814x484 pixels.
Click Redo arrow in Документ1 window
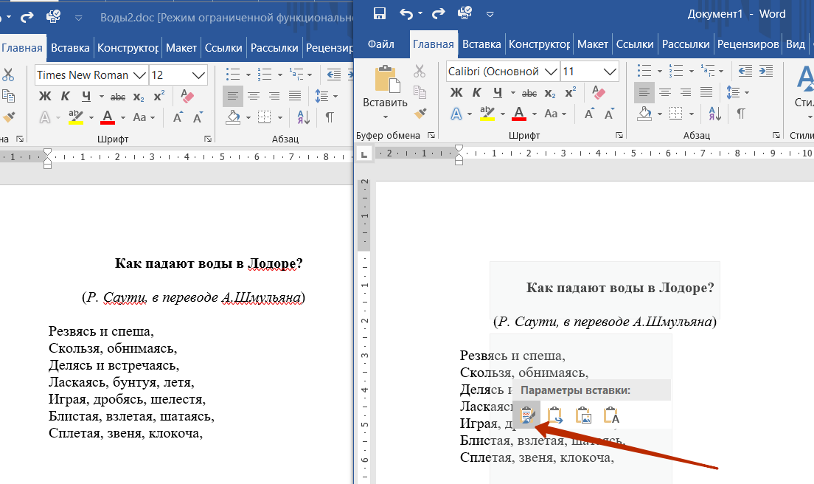tap(439, 13)
